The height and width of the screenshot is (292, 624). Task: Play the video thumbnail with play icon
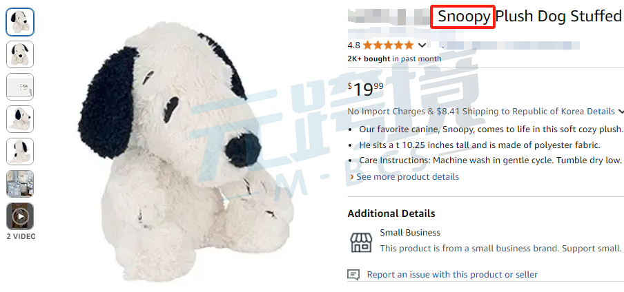20,216
